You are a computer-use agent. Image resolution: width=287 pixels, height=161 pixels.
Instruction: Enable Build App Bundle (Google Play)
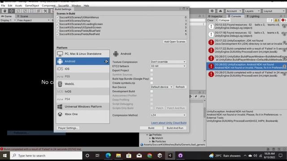pos(152,79)
